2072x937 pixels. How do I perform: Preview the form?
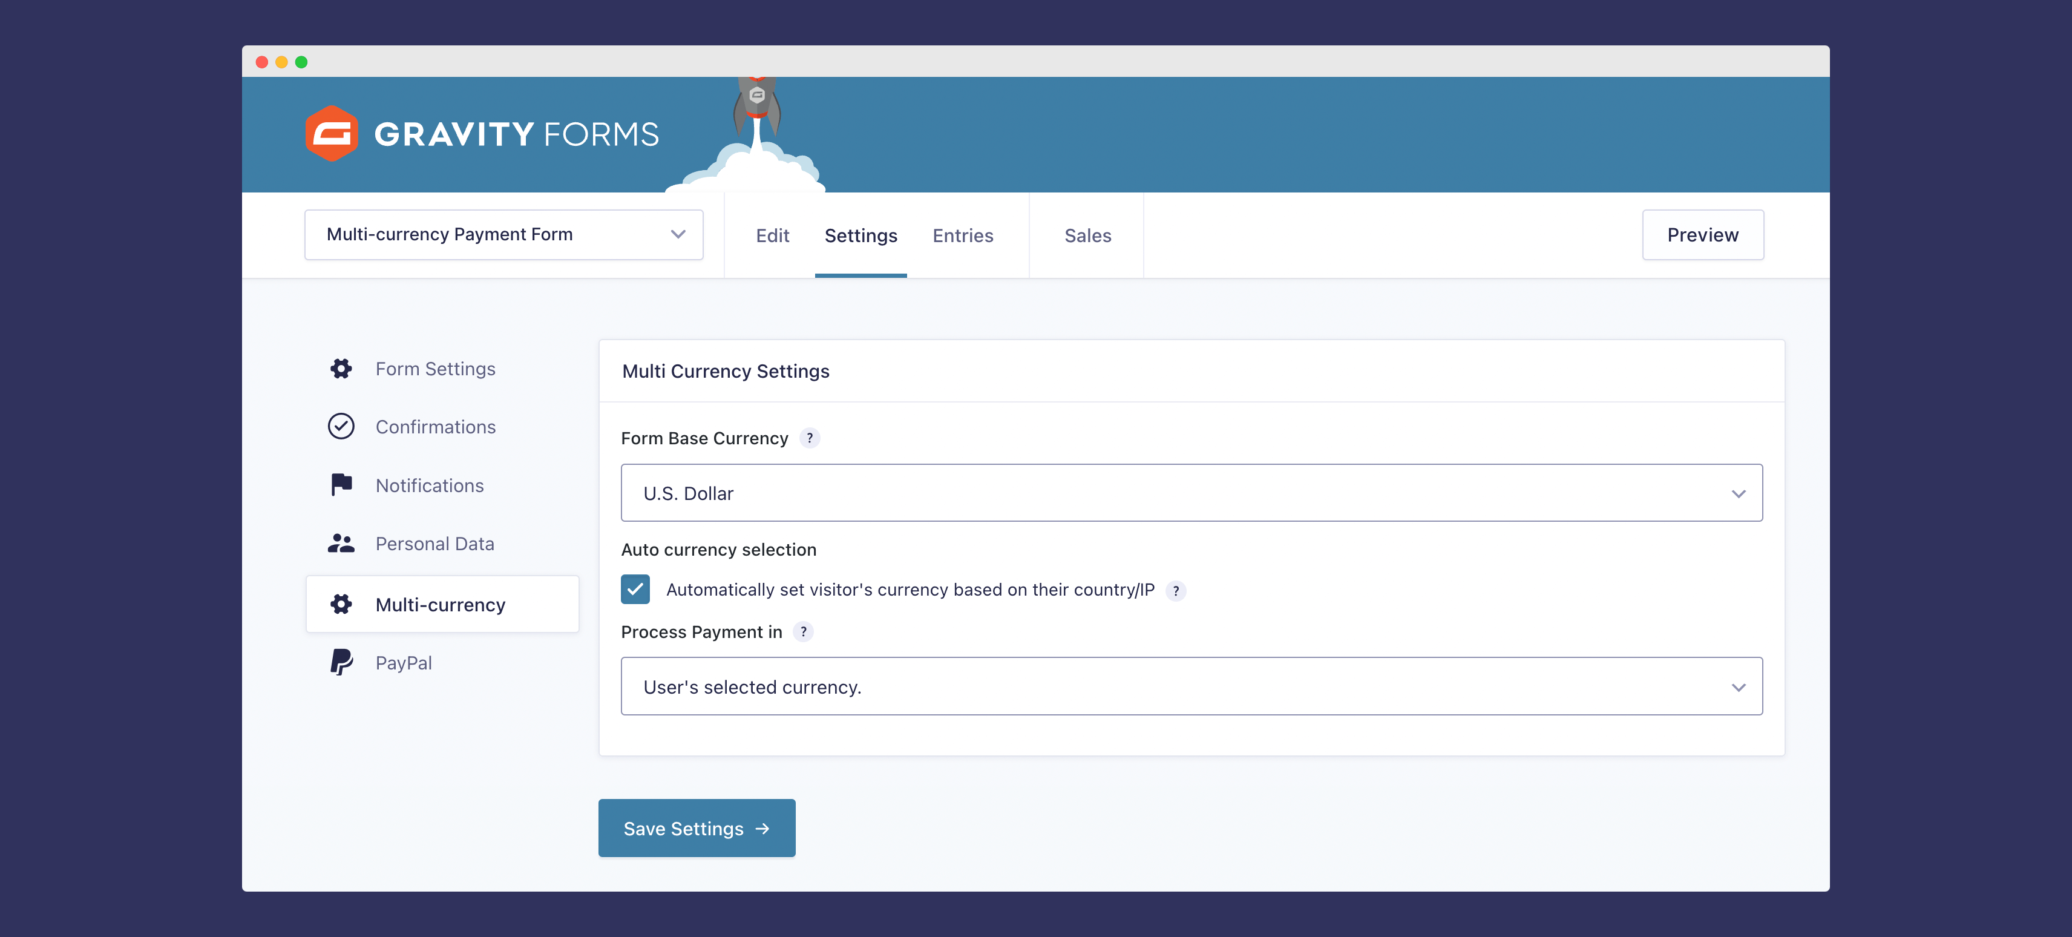[1703, 235]
